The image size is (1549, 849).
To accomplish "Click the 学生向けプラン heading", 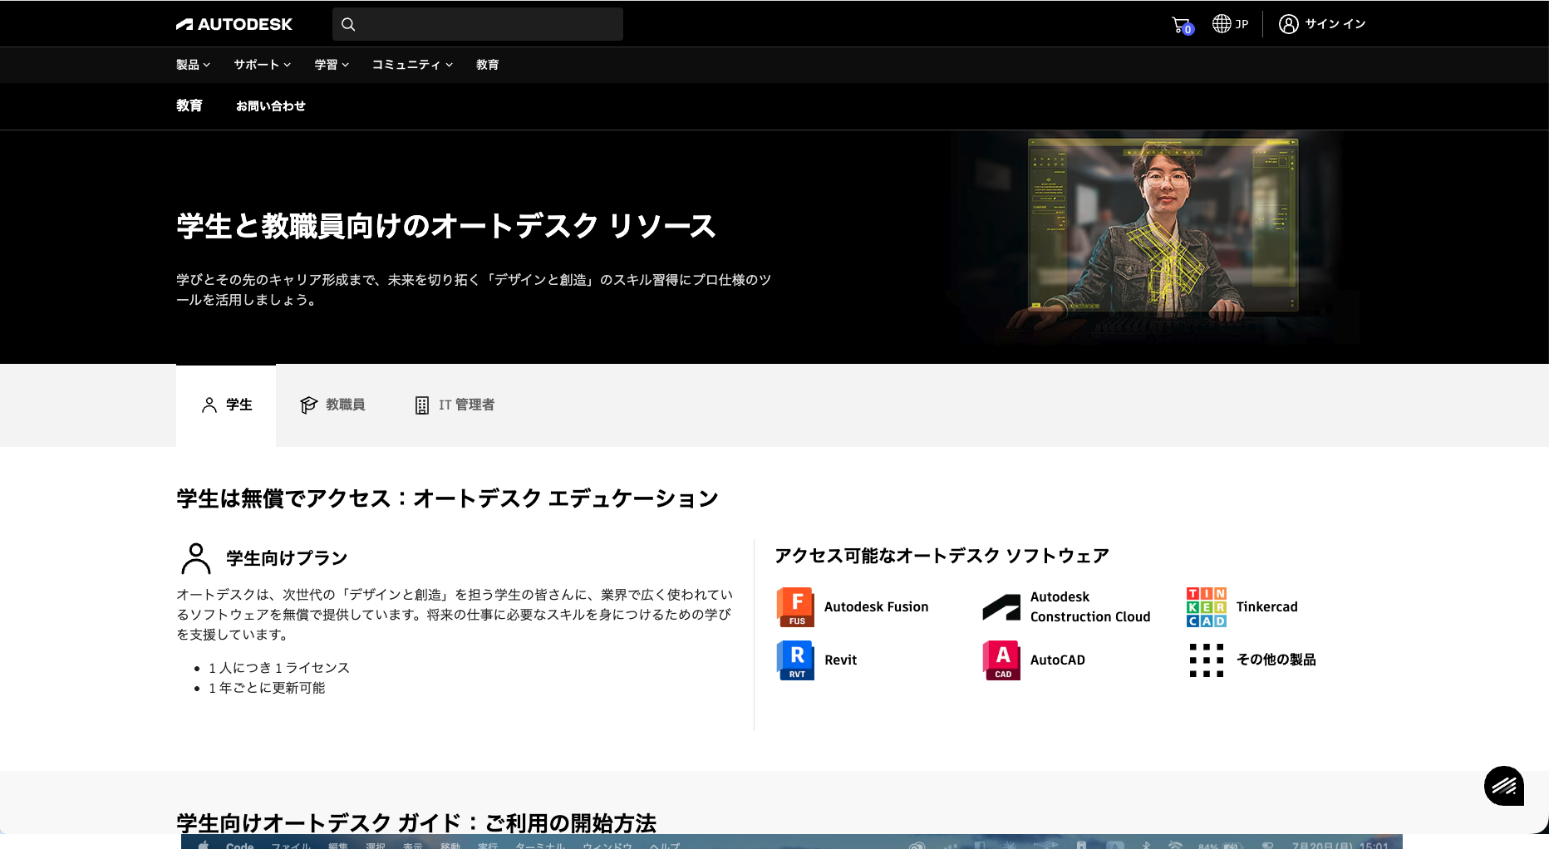I will click(x=287, y=558).
